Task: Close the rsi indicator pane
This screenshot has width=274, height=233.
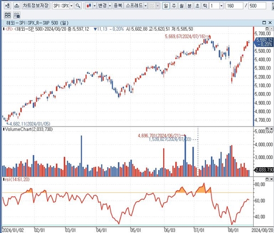Action: point(271,179)
